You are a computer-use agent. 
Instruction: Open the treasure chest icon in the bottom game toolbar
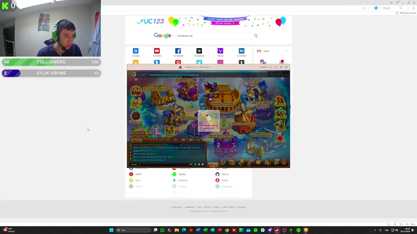click(x=233, y=162)
